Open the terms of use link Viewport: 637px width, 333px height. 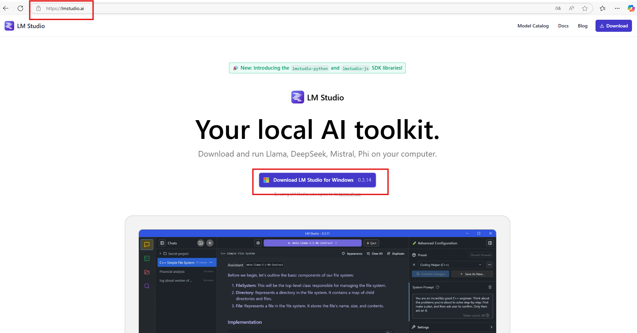350,194
